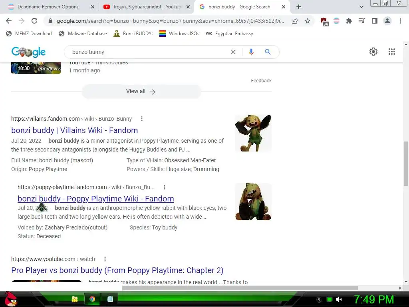The width and height of the screenshot is (409, 307).
Task: Open Malware Database bookmark
Action: click(x=83, y=34)
